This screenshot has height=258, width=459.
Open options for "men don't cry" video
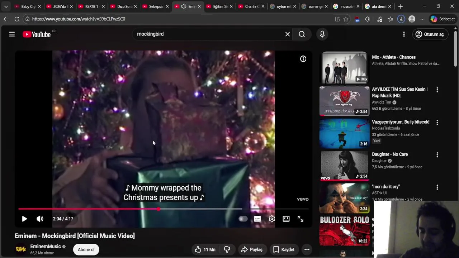[x=437, y=187]
